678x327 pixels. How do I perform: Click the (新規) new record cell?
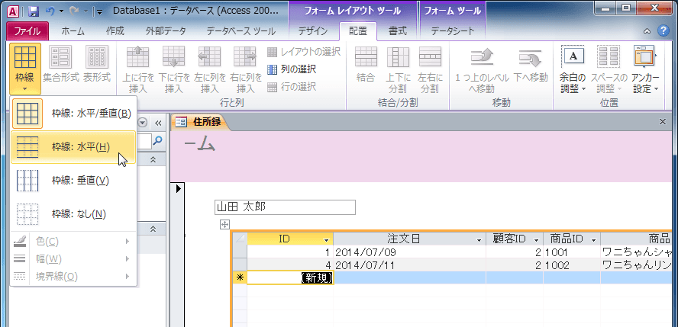290,278
